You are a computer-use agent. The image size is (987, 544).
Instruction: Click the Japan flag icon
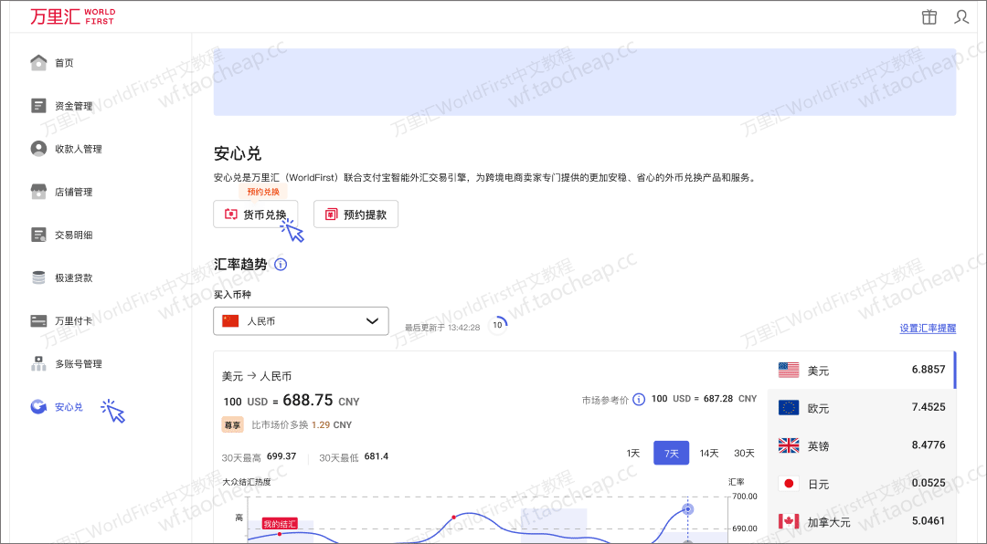[789, 483]
